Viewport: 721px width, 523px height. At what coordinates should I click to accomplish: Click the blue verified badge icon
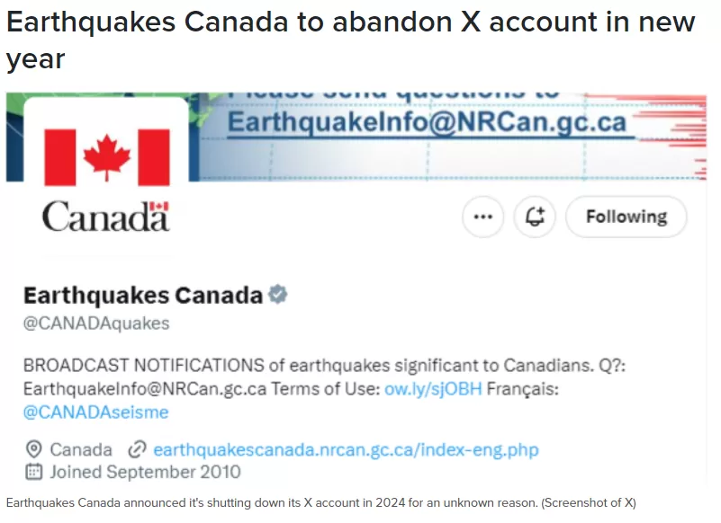278,295
